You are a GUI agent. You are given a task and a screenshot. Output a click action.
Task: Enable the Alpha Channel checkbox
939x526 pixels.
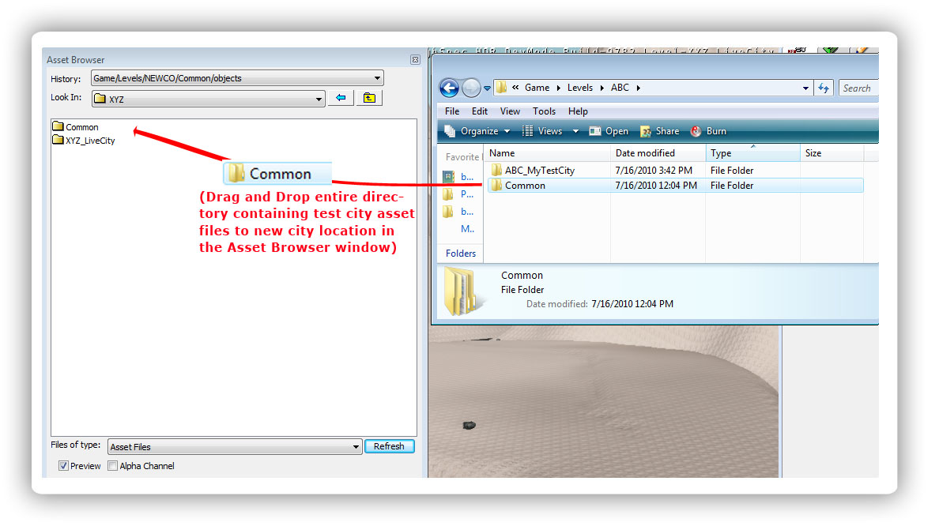pos(112,465)
